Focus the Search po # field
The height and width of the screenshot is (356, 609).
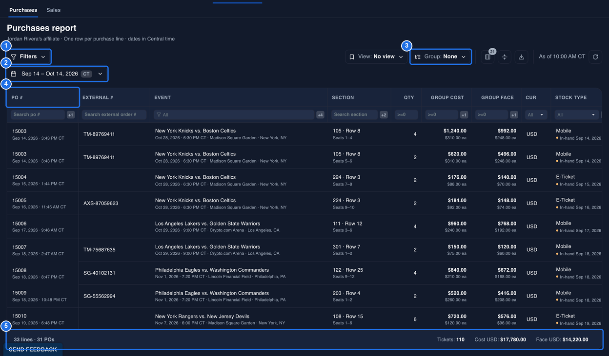tap(38, 115)
